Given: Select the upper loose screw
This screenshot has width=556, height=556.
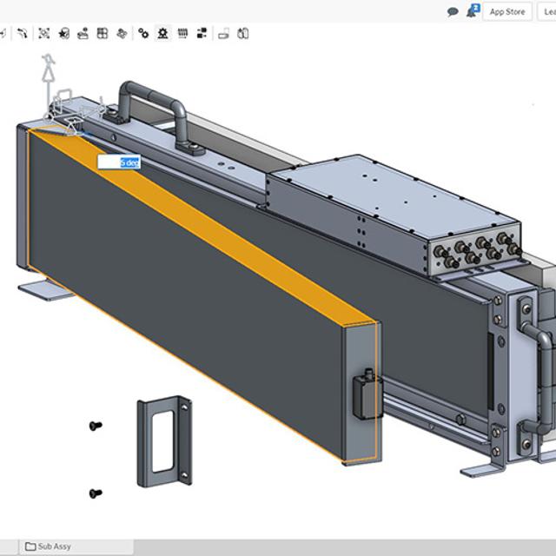Looking at the screenshot, I should pos(96,426).
